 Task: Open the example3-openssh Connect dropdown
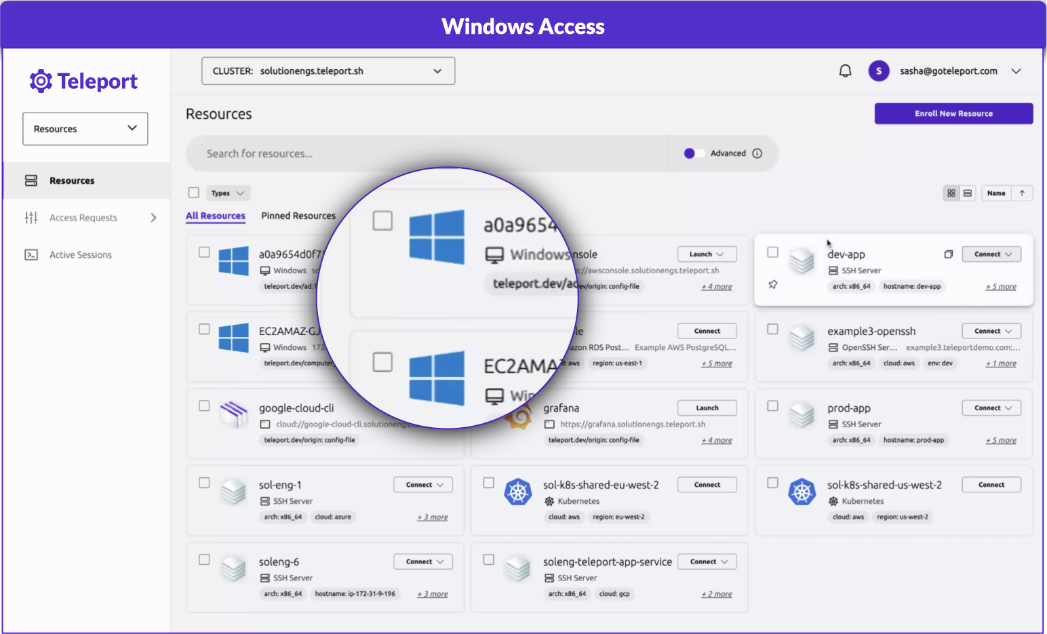pyautogui.click(x=992, y=331)
